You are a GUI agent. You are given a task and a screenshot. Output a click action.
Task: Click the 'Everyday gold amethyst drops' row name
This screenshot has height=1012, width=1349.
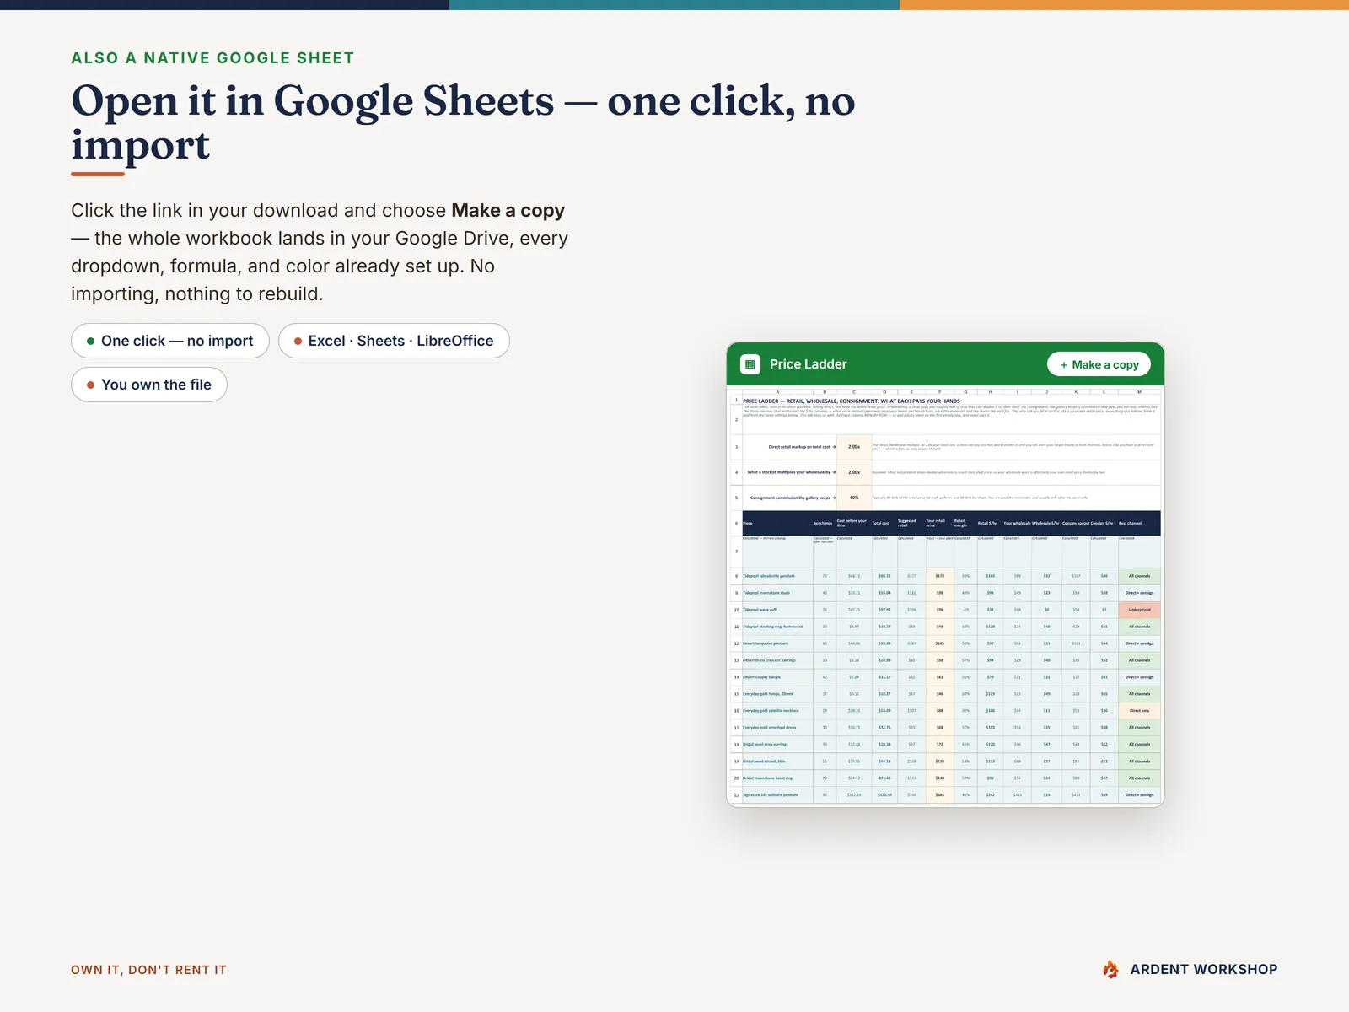[769, 728]
